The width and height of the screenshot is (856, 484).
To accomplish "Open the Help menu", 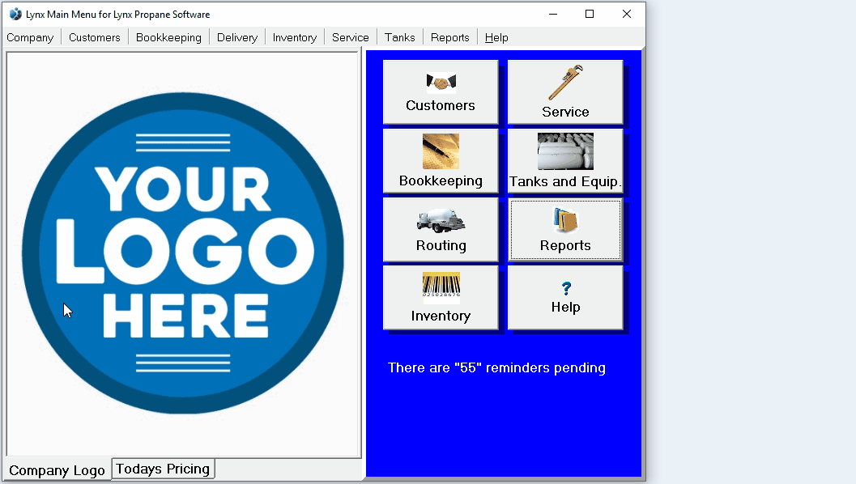I will [x=496, y=37].
